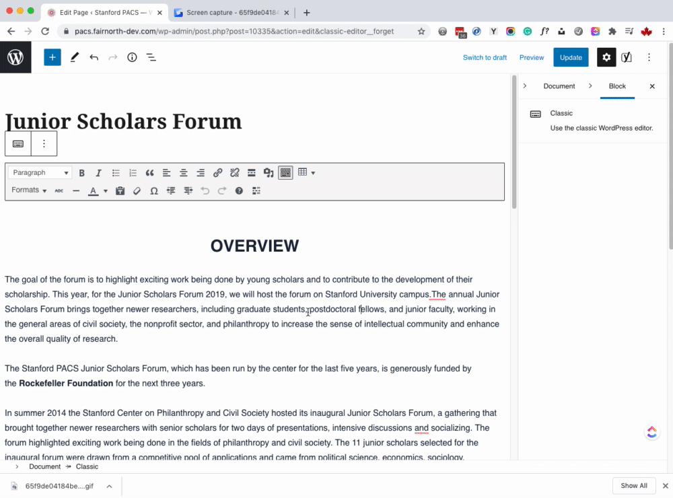The image size is (673, 498).
Task: Select the pencil edit tools icon
Action: (74, 57)
